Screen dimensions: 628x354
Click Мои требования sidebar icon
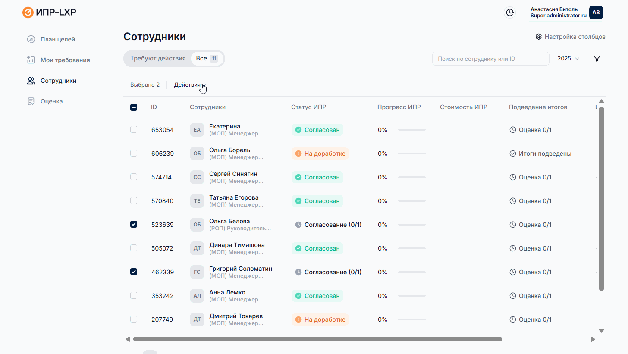tap(31, 60)
